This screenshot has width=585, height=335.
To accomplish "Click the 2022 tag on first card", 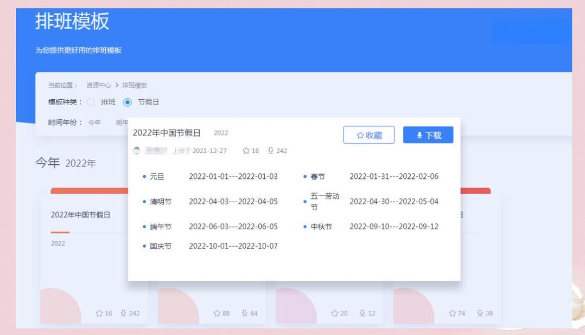I will tap(58, 243).
